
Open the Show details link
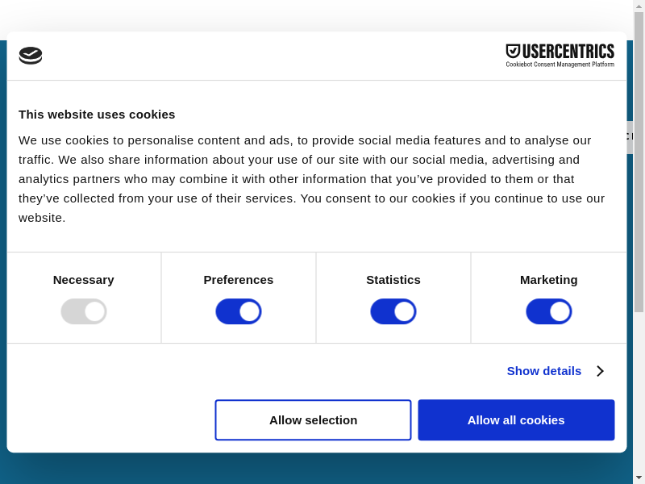tap(544, 371)
